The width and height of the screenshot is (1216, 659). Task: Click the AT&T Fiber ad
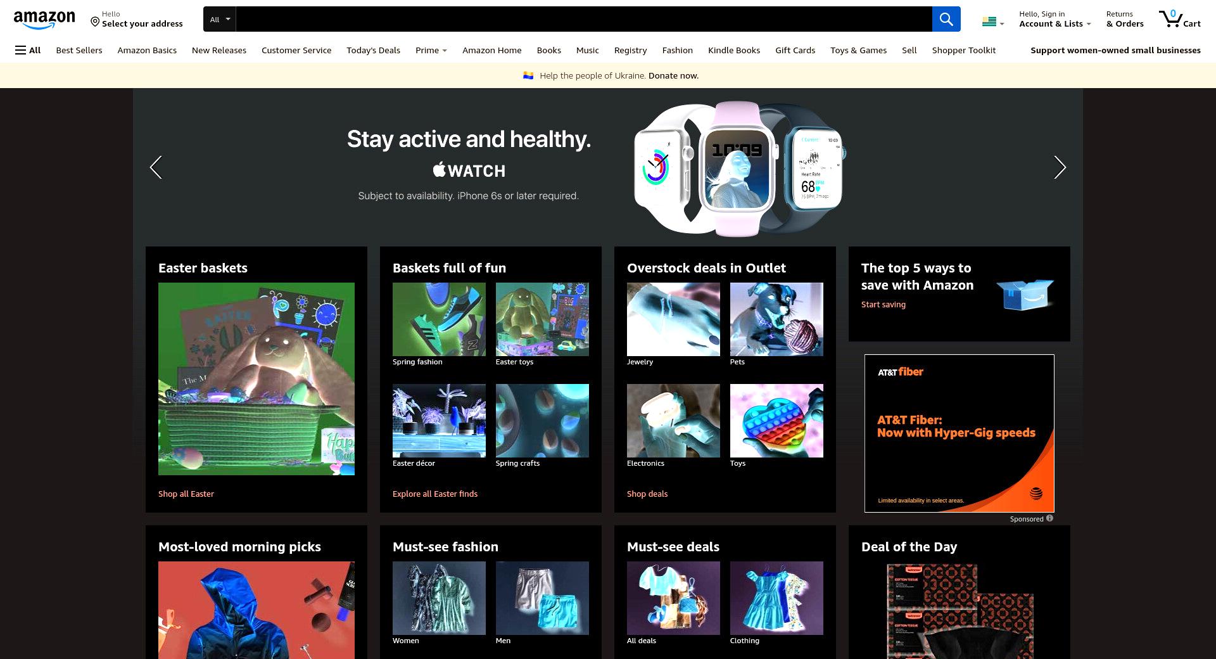959,433
